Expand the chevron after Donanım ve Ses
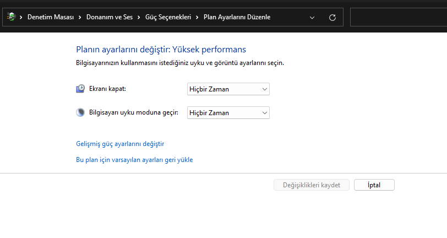Screen dimensions: 447x238 click(x=138, y=17)
